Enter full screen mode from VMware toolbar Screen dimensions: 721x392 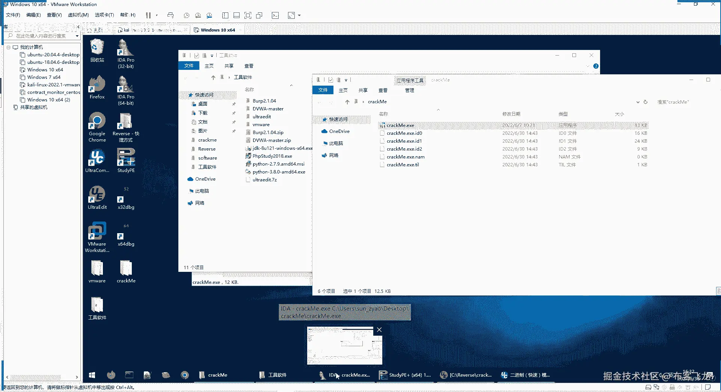coord(248,15)
